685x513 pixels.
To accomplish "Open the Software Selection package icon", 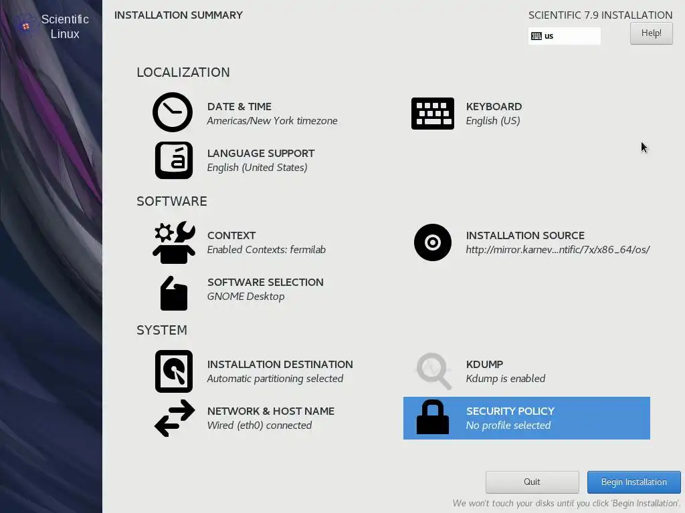I will [x=173, y=293].
